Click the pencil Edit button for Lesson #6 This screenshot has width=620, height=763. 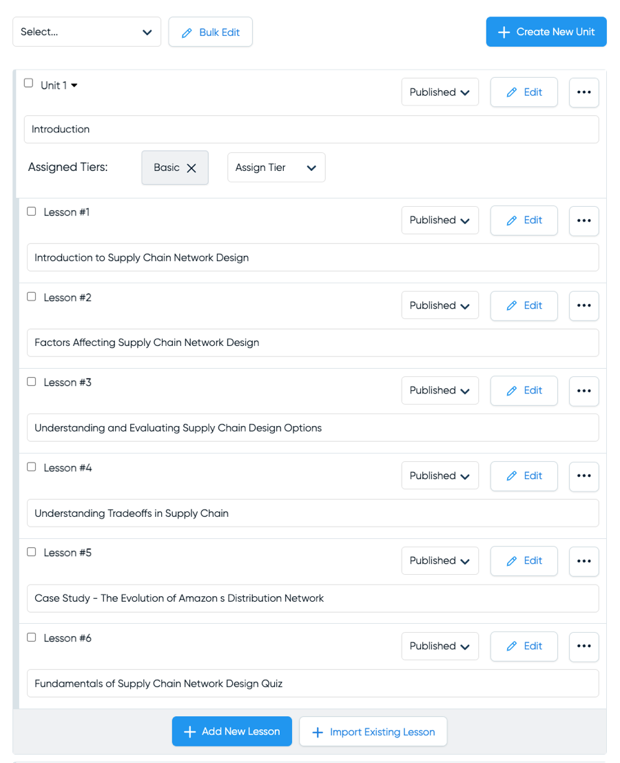(524, 646)
